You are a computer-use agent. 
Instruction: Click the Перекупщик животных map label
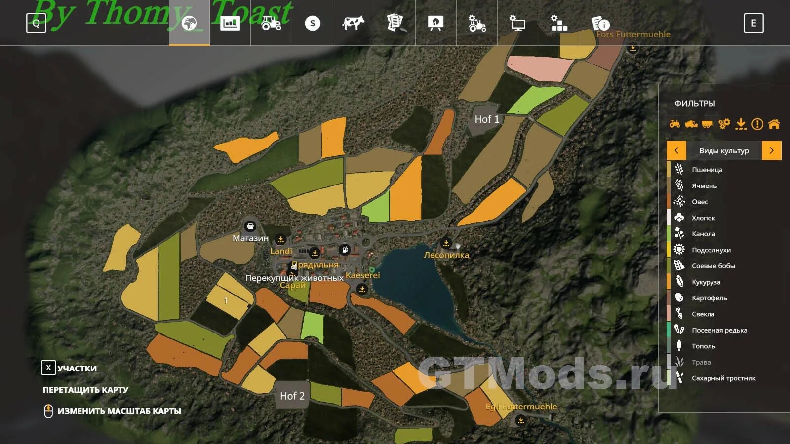click(x=294, y=278)
